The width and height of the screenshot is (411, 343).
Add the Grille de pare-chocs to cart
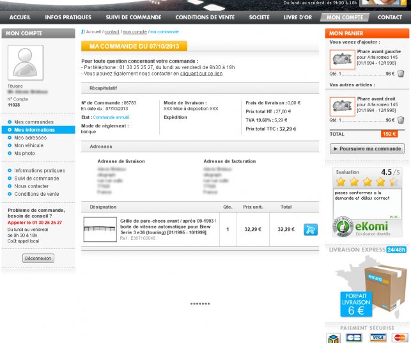pos(311,229)
